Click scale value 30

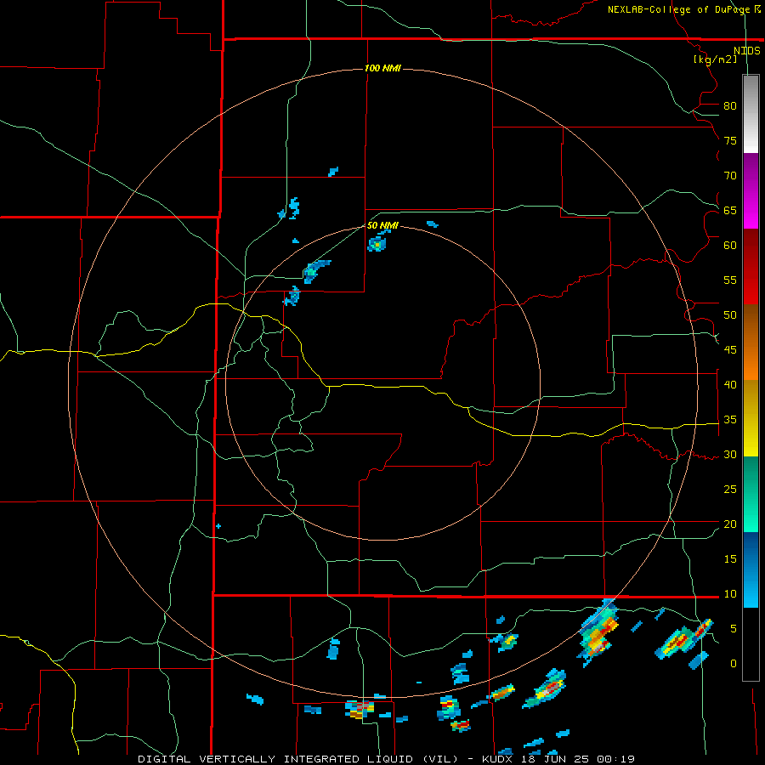point(730,454)
